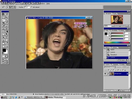Select the Deselect history state

point(117,55)
